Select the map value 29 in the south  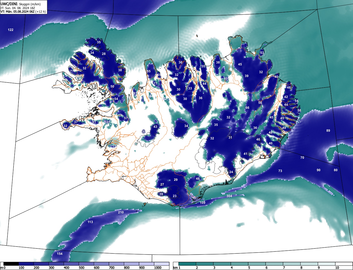click(176, 180)
